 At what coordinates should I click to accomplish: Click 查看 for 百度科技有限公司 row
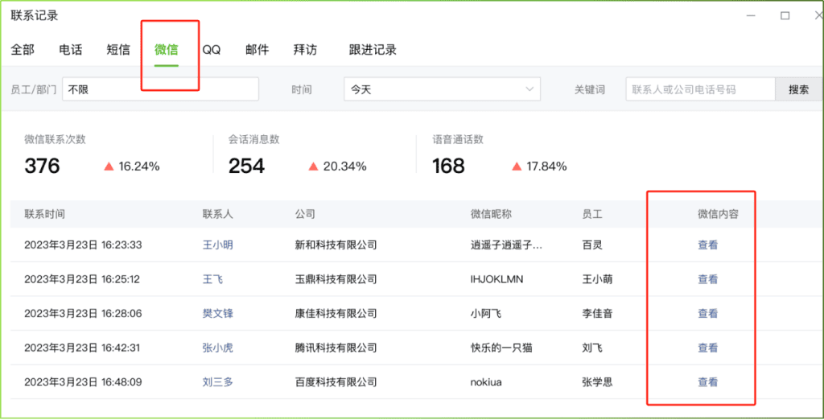tap(708, 382)
